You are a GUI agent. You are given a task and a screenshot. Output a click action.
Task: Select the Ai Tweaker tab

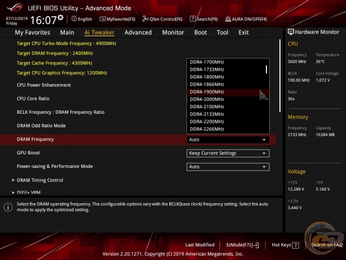(x=99, y=32)
